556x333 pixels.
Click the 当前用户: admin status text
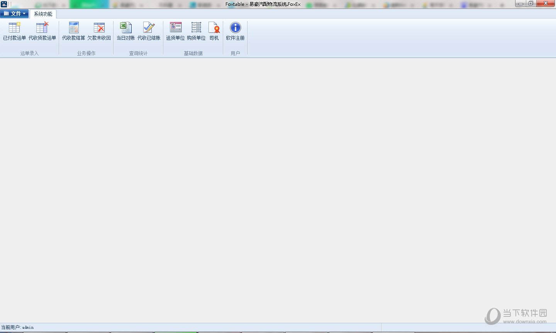pyautogui.click(x=17, y=327)
